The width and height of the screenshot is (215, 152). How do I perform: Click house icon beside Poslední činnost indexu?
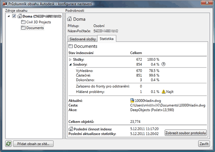click(x=71, y=129)
